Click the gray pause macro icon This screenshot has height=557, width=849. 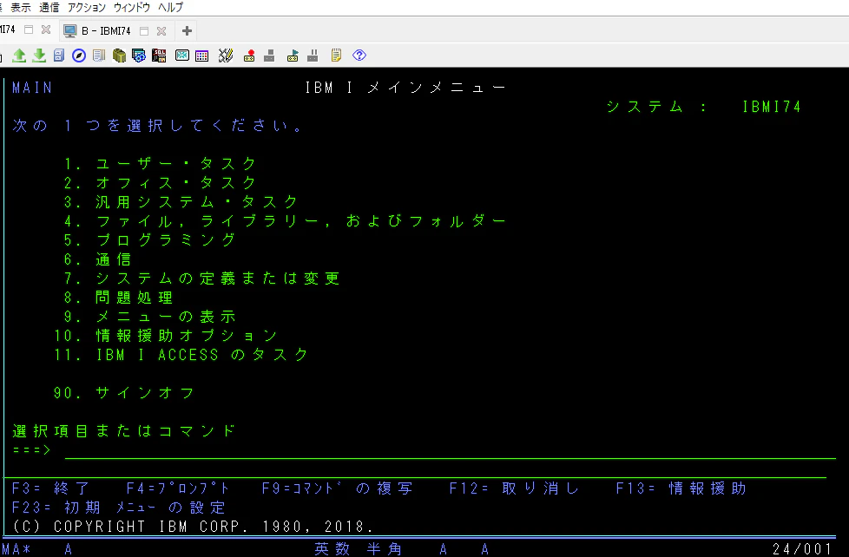313,56
